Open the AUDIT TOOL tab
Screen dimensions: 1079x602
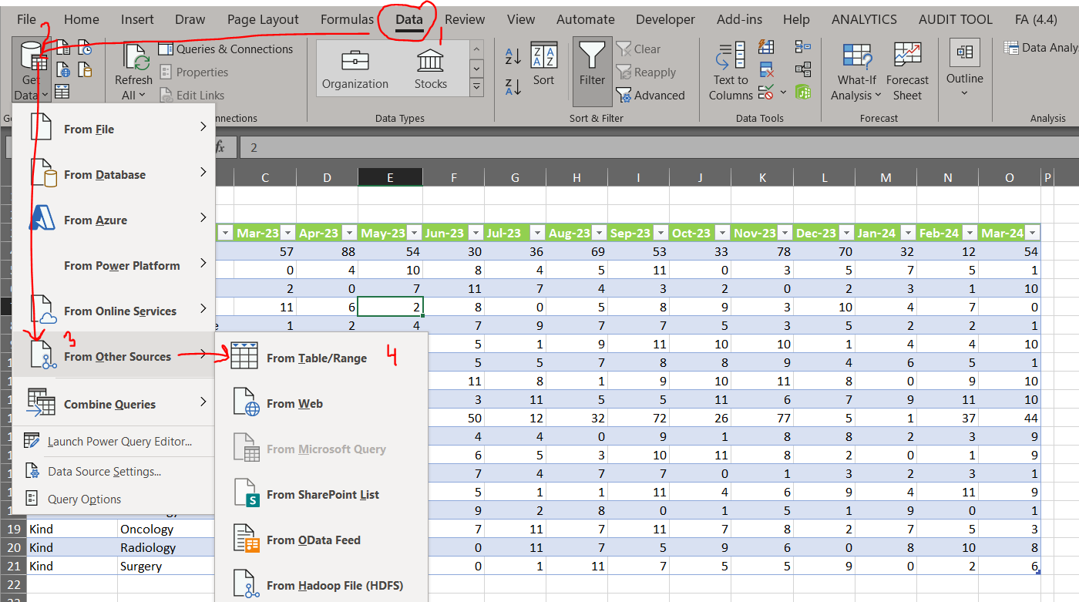(x=956, y=19)
